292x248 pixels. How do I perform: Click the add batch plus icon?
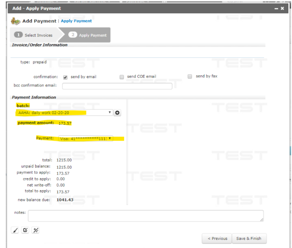[x=118, y=113]
